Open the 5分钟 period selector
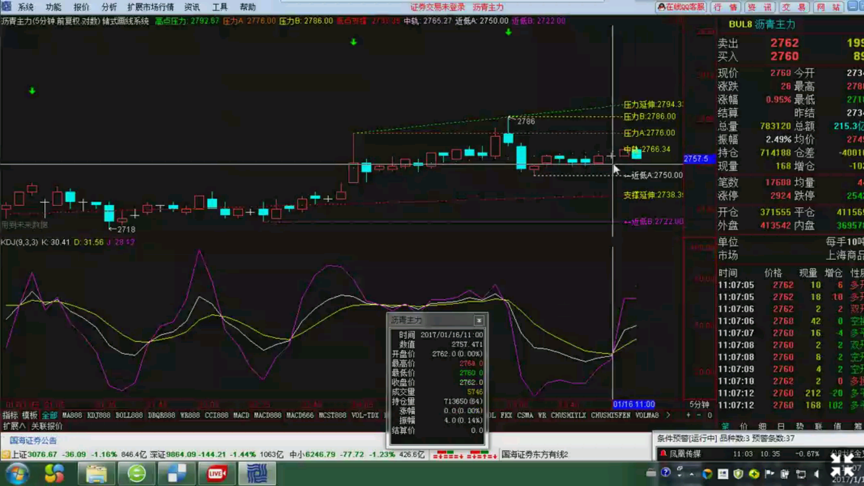 (699, 404)
